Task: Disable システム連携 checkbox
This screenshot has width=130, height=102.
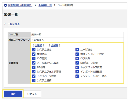Action: coord(34,81)
